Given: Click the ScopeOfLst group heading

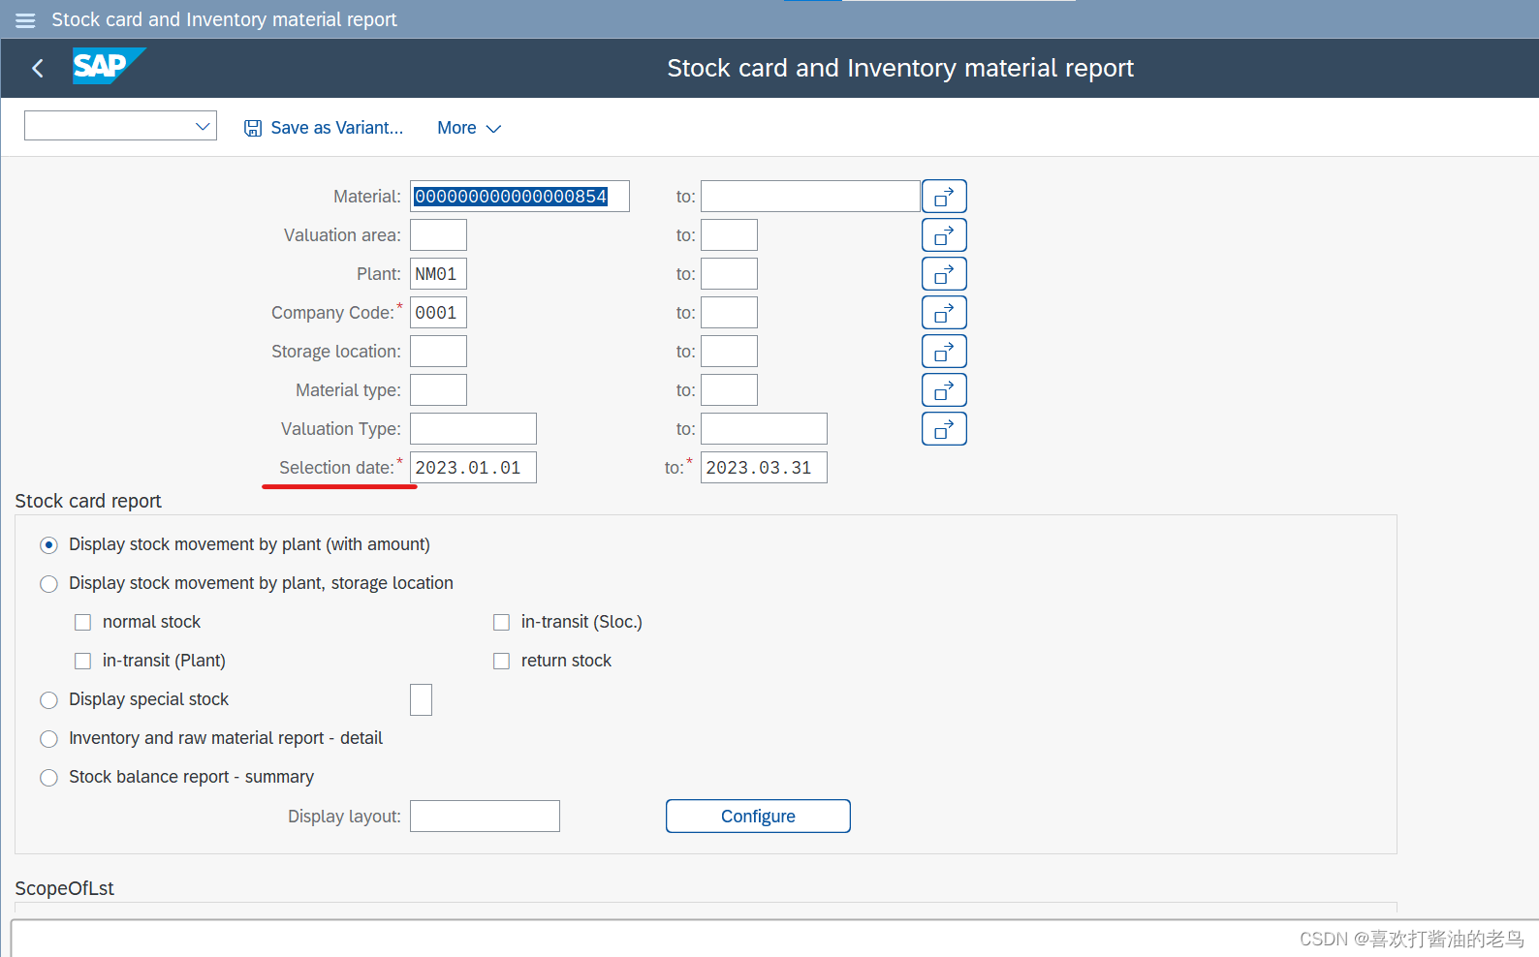Looking at the screenshot, I should [64, 888].
